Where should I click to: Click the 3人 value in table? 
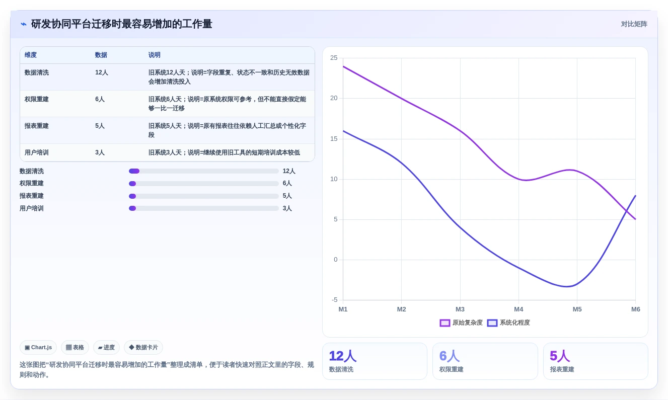coord(100,152)
